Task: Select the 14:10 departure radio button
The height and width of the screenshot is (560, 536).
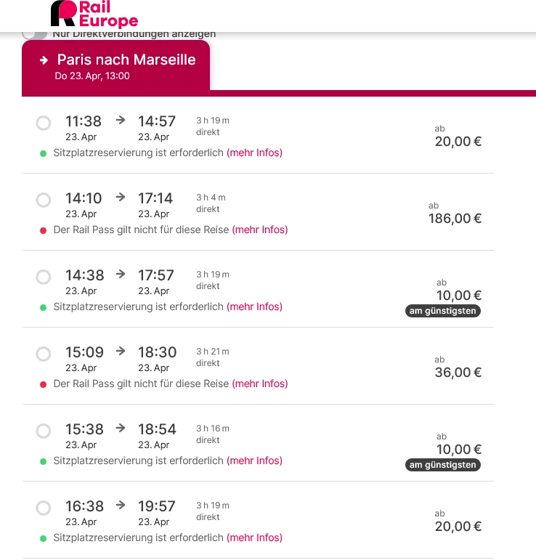Action: click(44, 199)
